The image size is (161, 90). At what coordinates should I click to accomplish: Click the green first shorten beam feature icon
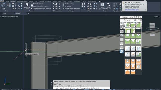128,25
